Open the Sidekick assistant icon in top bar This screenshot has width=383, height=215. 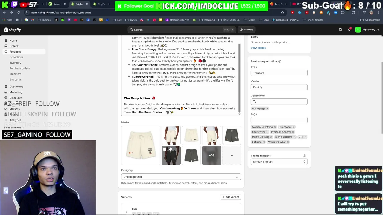tap(341, 30)
